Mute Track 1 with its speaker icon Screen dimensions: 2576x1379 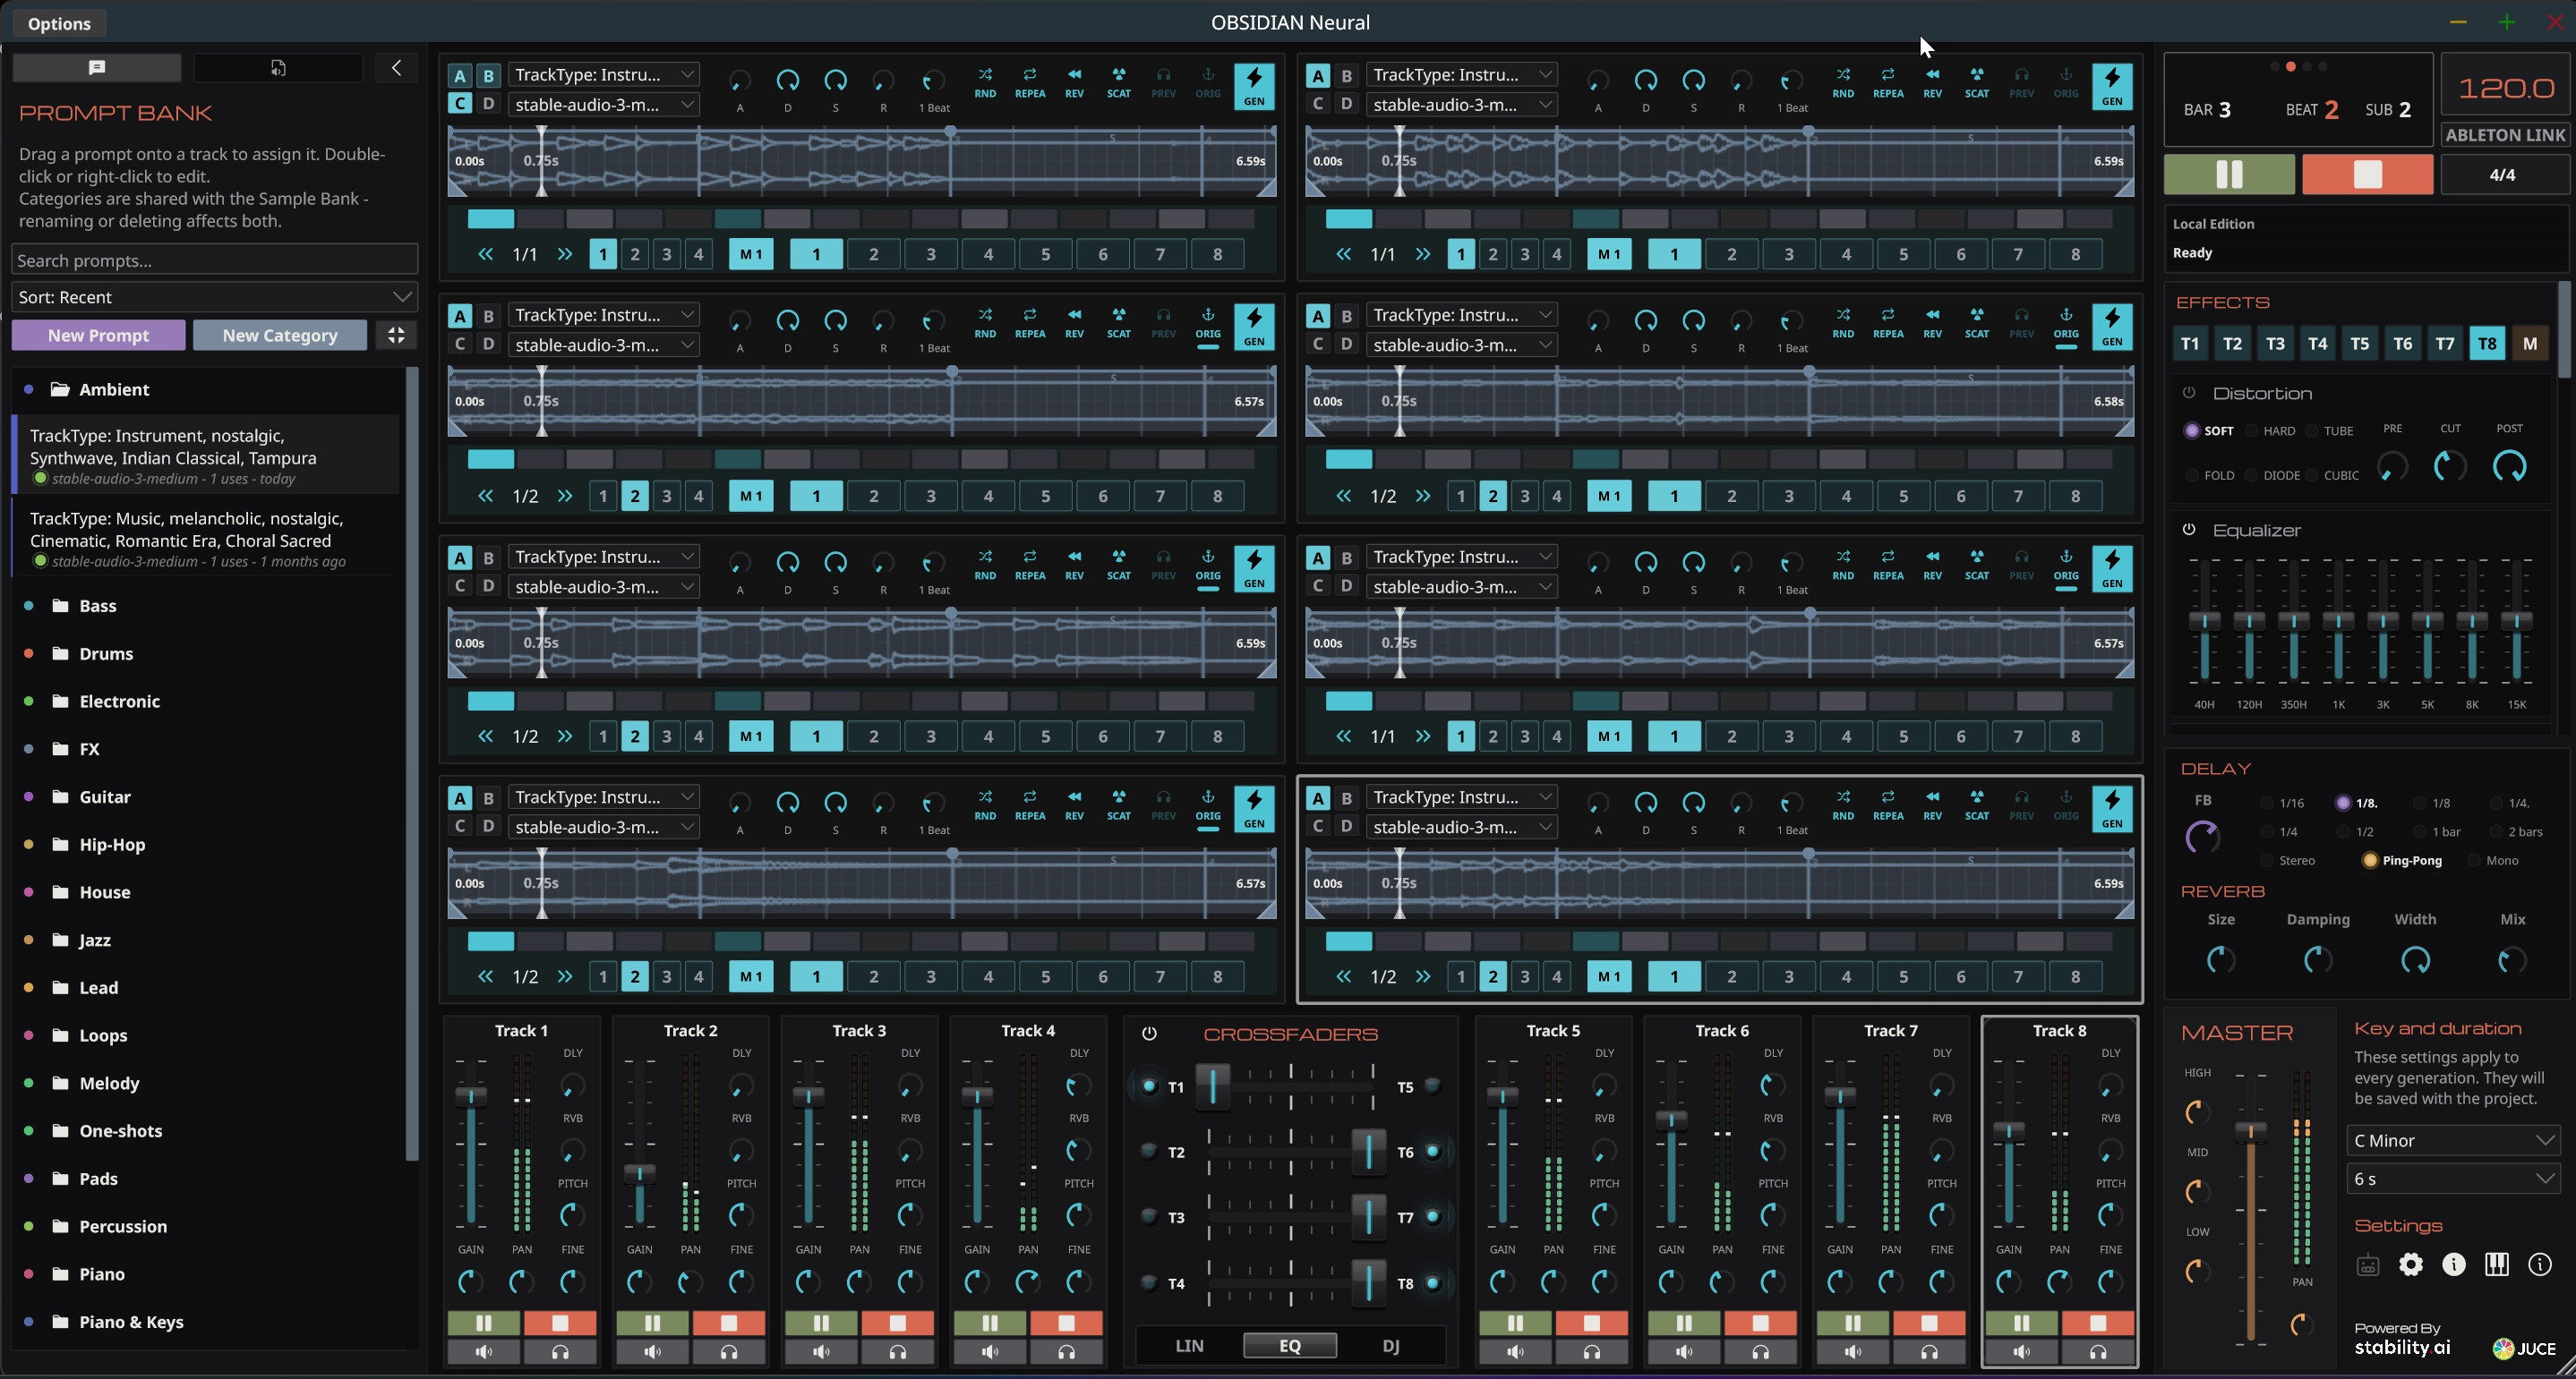point(484,1352)
